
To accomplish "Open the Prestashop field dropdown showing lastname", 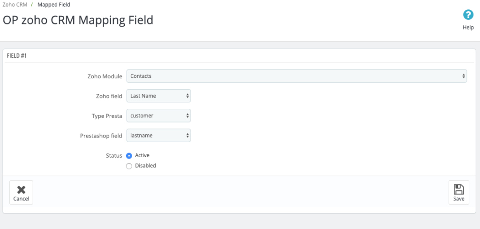I will (x=158, y=136).
